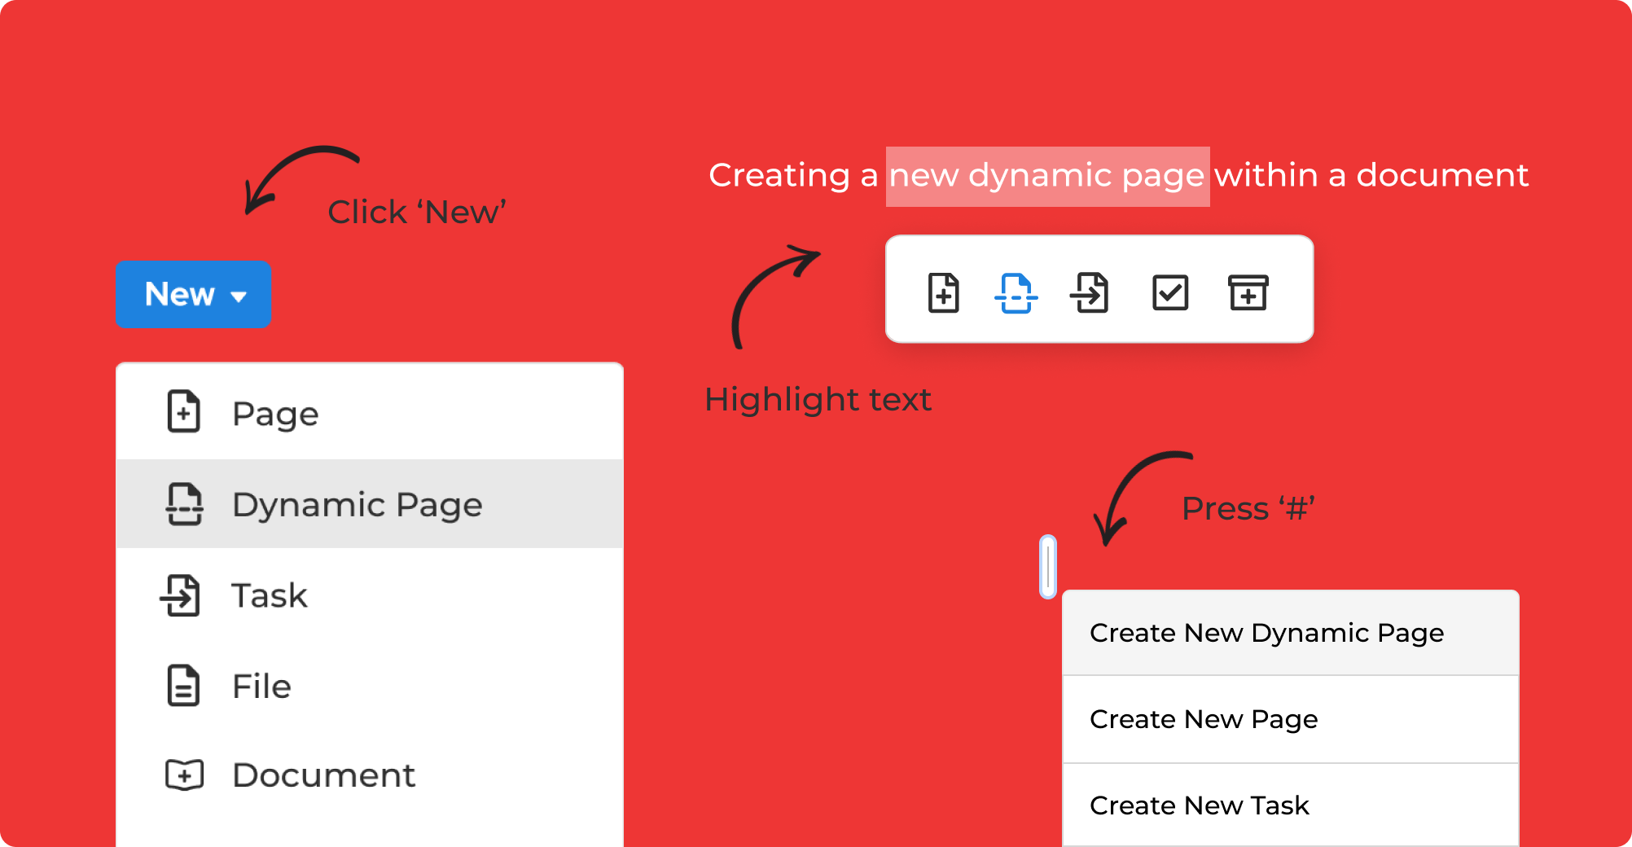Choose Create New Page option

point(1204,719)
